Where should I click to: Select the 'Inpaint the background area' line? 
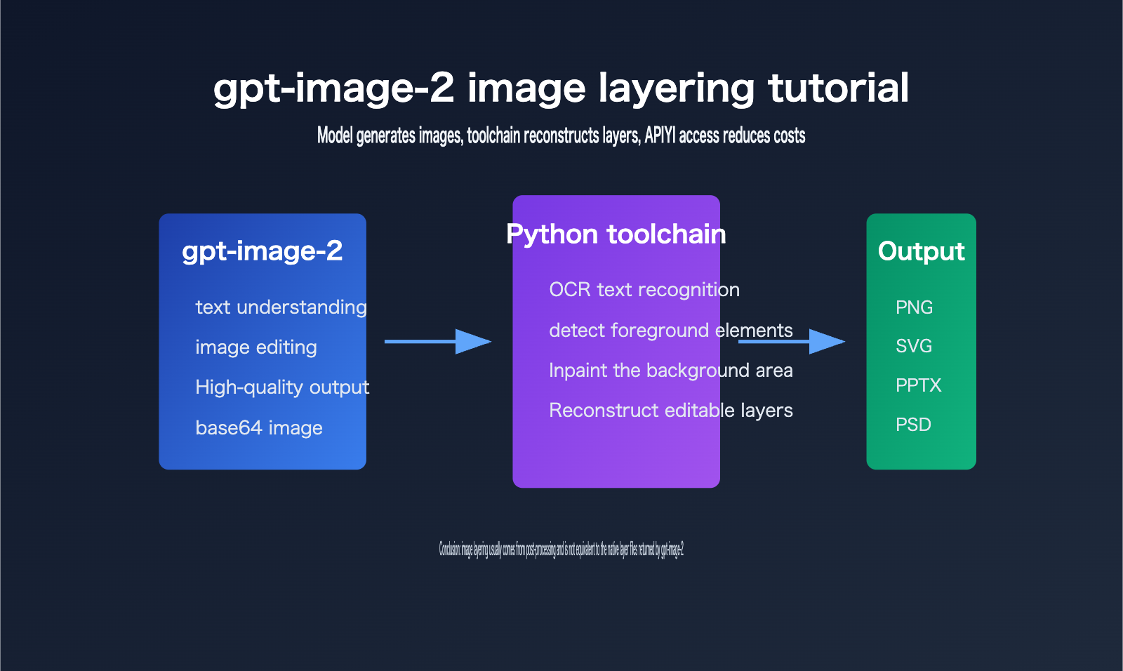[x=671, y=370]
